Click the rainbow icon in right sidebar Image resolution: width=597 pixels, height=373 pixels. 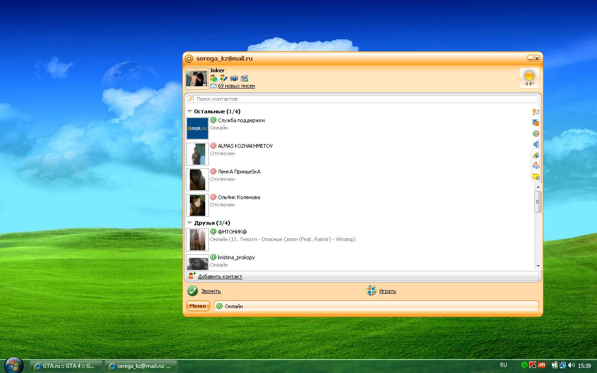(x=536, y=155)
